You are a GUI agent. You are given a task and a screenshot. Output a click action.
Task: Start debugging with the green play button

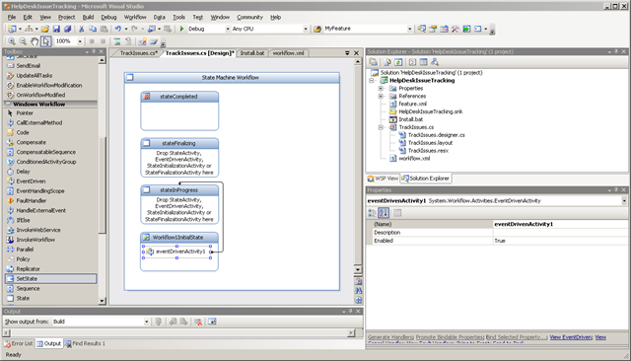pyautogui.click(x=181, y=29)
